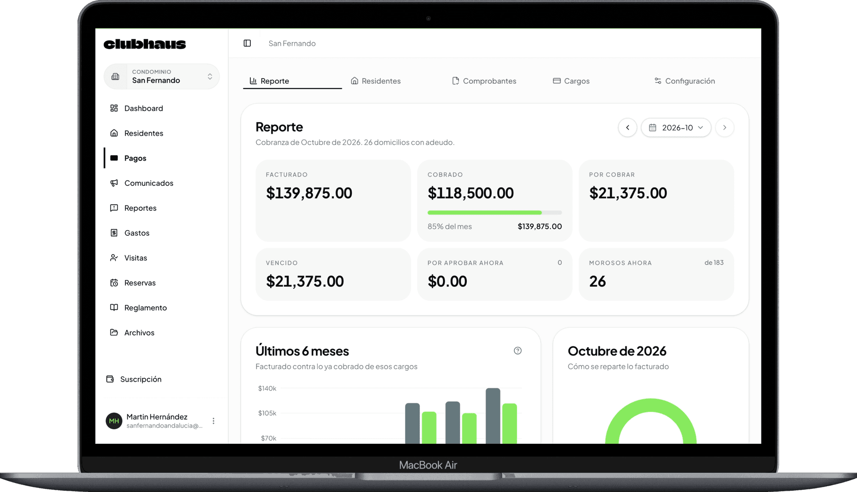The height and width of the screenshot is (492, 857).
Task: Click the $105k axis label
Action: tap(267, 413)
